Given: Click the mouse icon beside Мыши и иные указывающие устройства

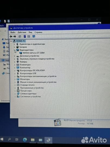Looking at the screenshot, I should 18,82.
